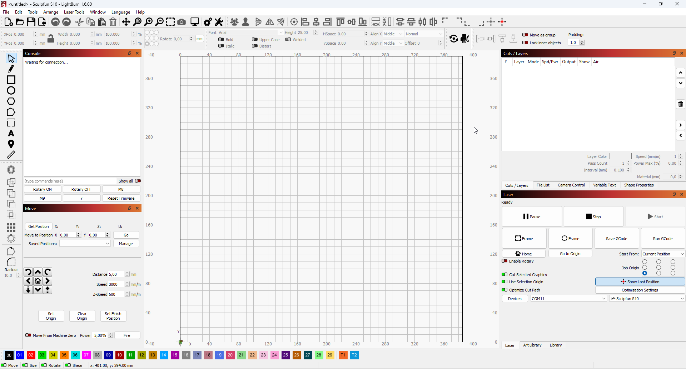Switch to the Camera Control tab
The image size is (686, 369).
pyautogui.click(x=571, y=185)
